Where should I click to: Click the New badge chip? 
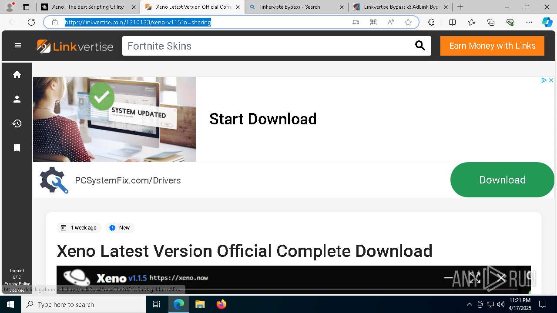(120, 228)
